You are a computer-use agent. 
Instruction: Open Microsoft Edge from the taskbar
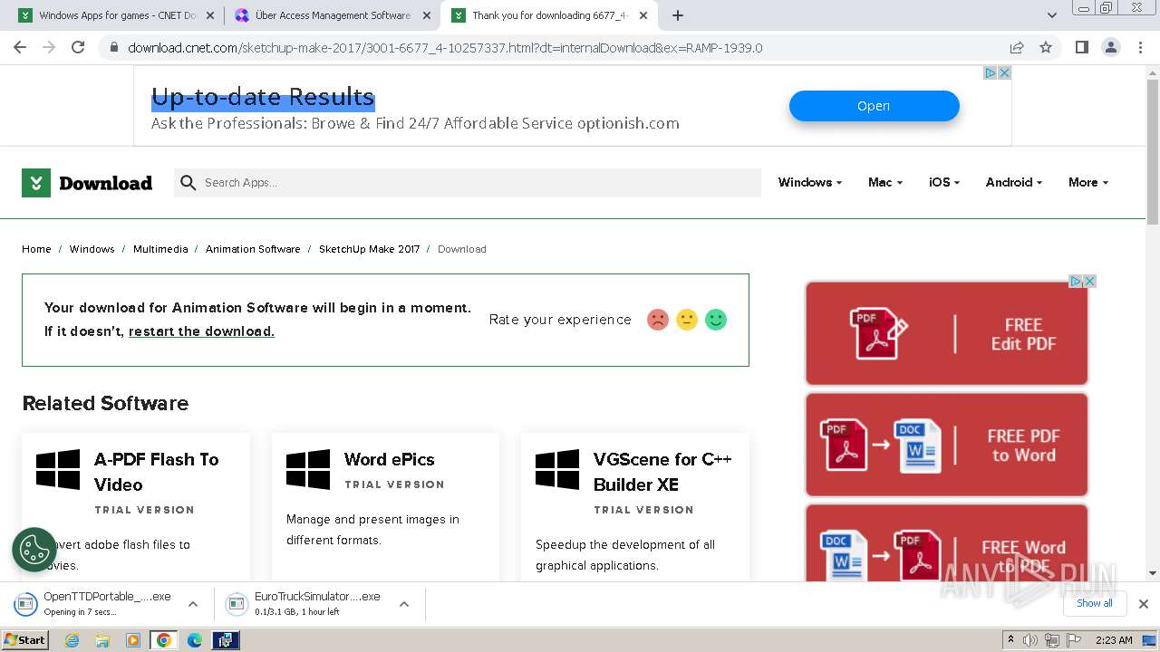pos(195,640)
